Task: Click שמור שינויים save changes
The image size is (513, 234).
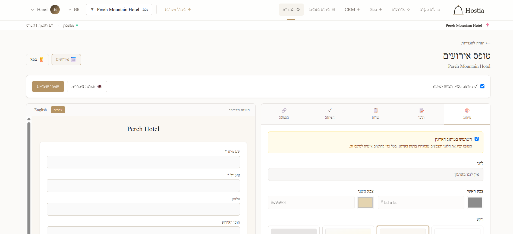Action: 48,86
